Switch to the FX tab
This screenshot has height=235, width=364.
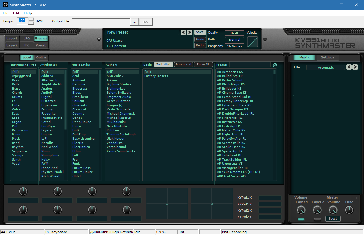click(27, 45)
